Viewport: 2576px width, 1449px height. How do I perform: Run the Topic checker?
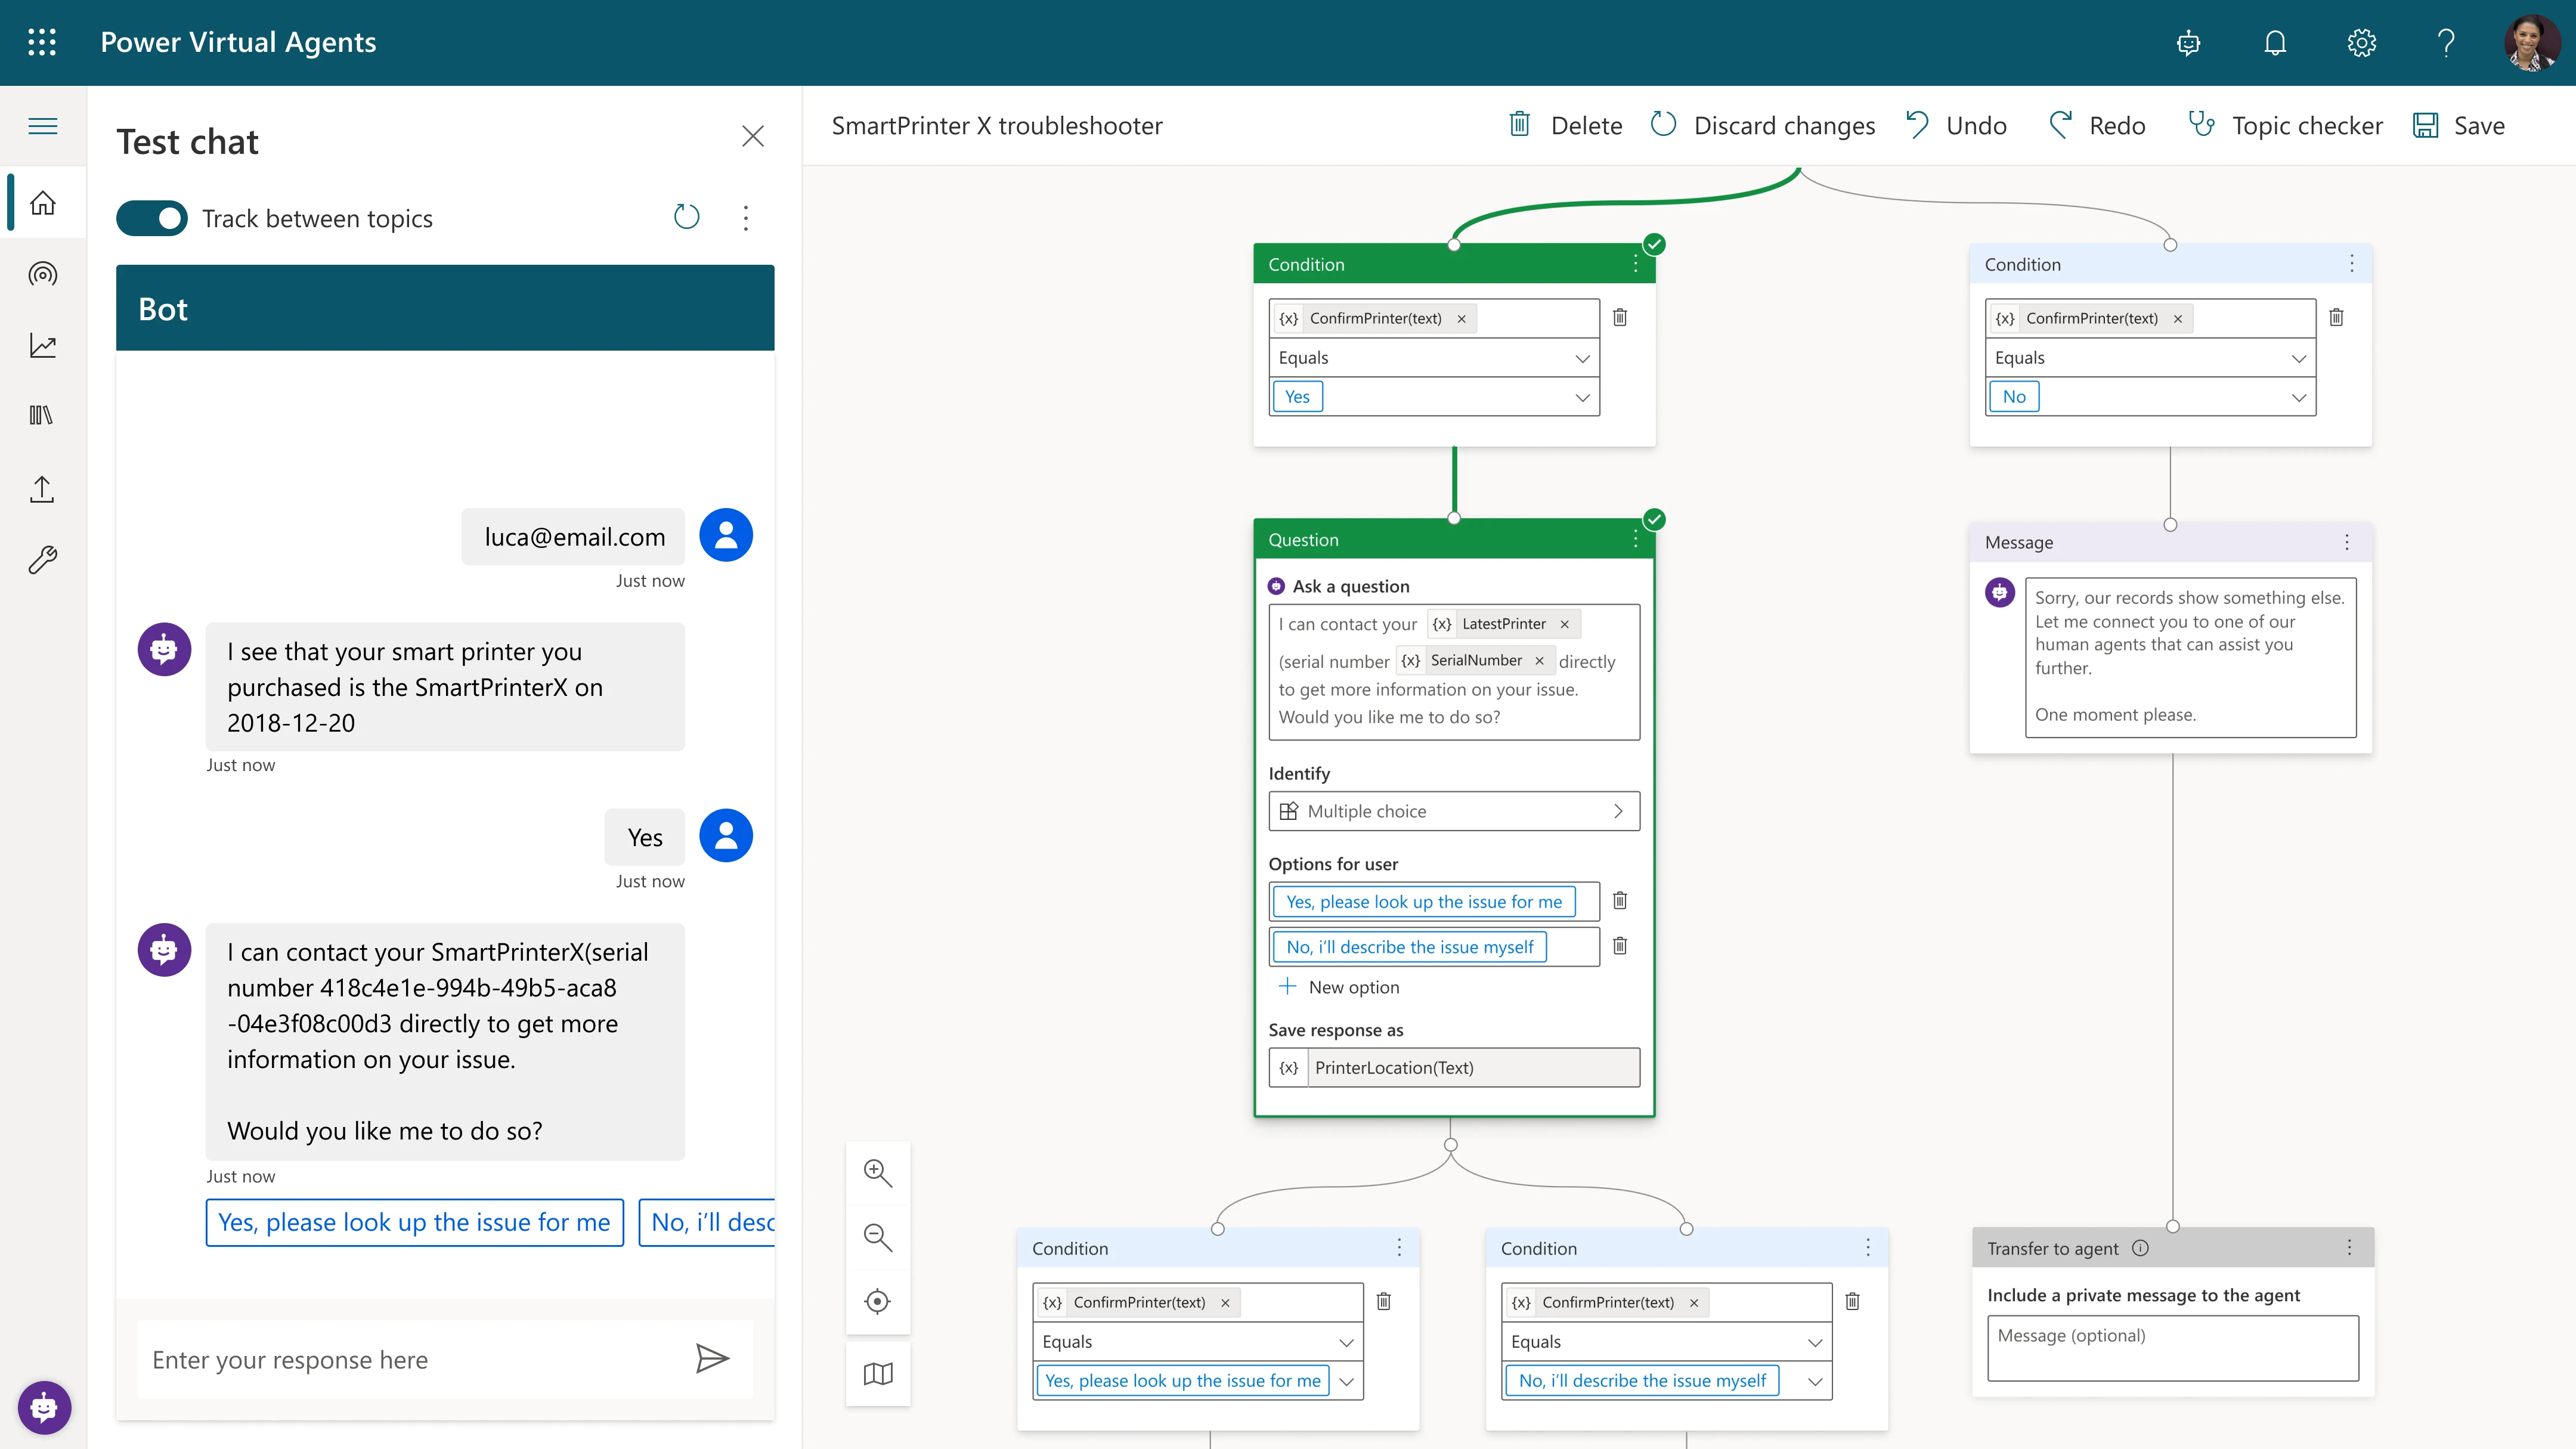2285,125
